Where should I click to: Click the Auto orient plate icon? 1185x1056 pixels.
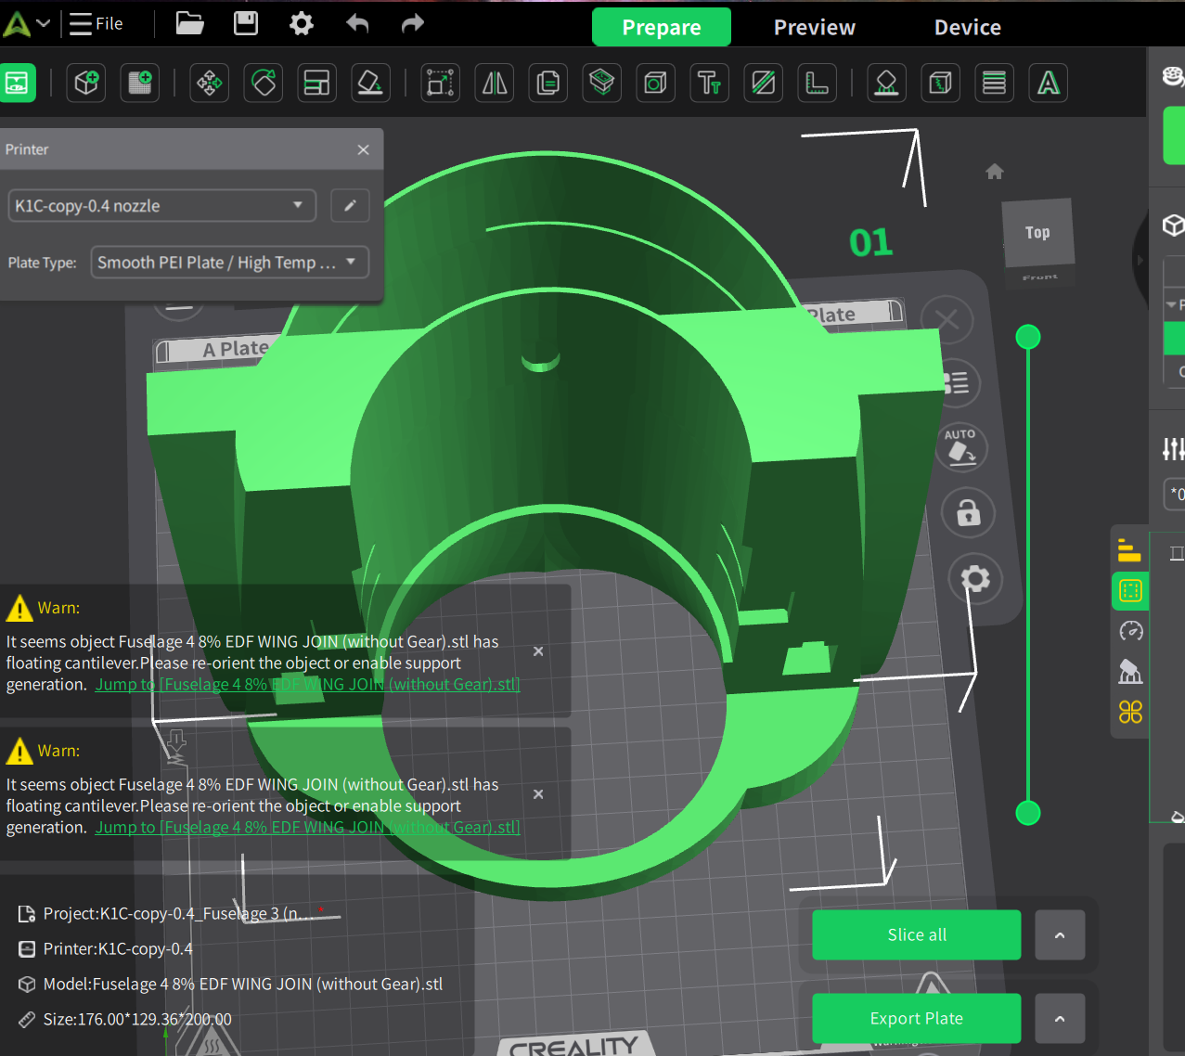(961, 448)
